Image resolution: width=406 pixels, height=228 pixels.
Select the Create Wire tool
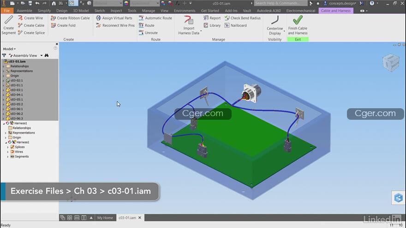tap(30, 18)
